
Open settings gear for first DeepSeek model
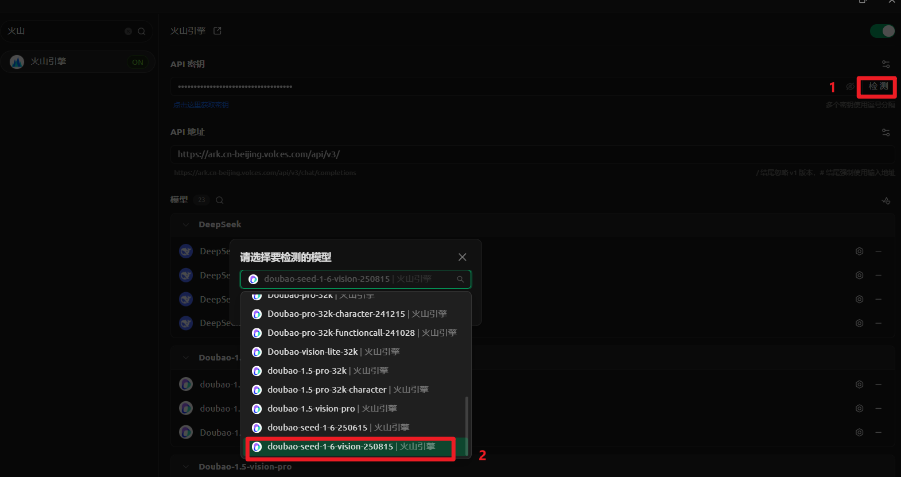pyautogui.click(x=859, y=251)
